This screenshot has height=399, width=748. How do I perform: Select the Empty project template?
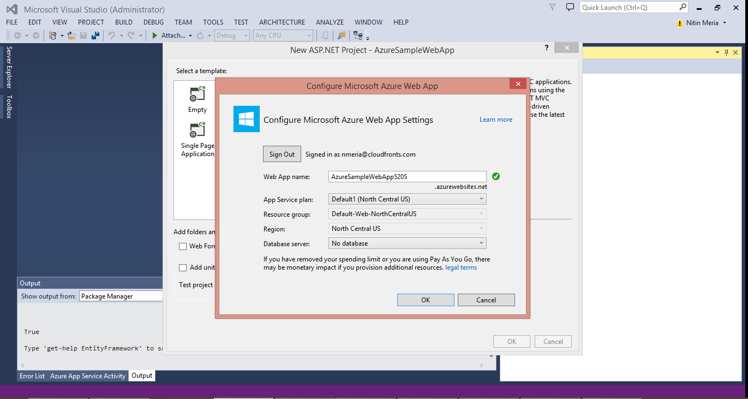198,99
